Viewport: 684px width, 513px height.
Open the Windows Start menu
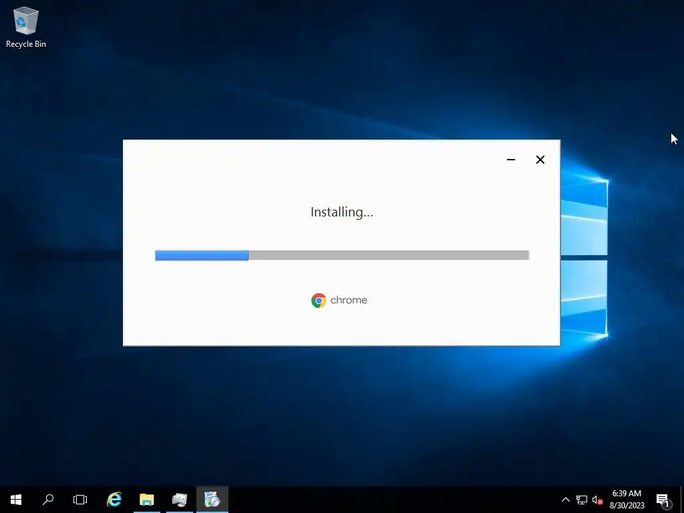16,500
